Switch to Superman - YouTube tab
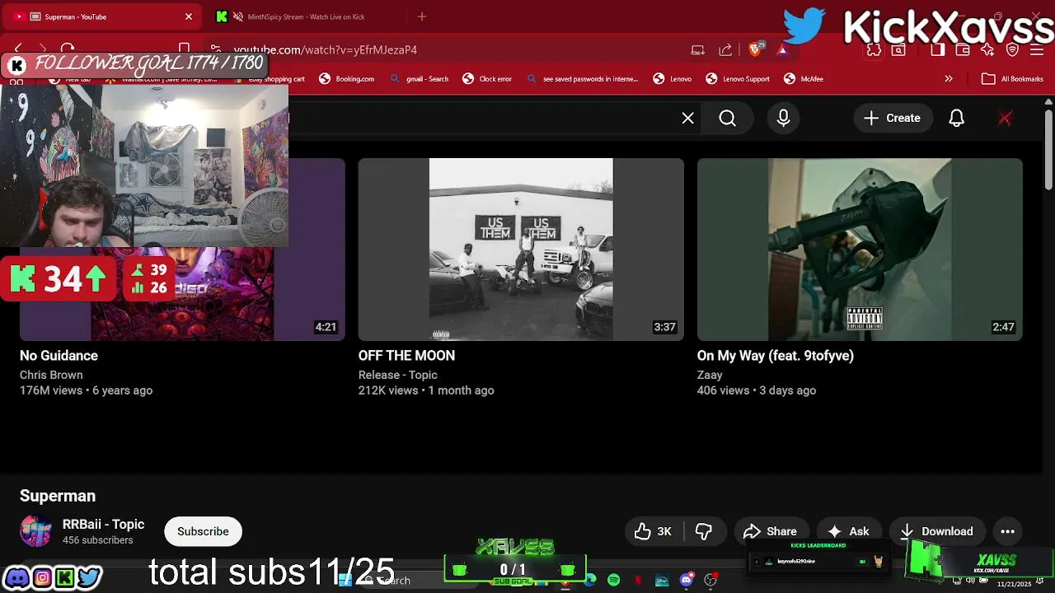Image resolution: width=1055 pixels, height=593 pixels. pos(103,16)
